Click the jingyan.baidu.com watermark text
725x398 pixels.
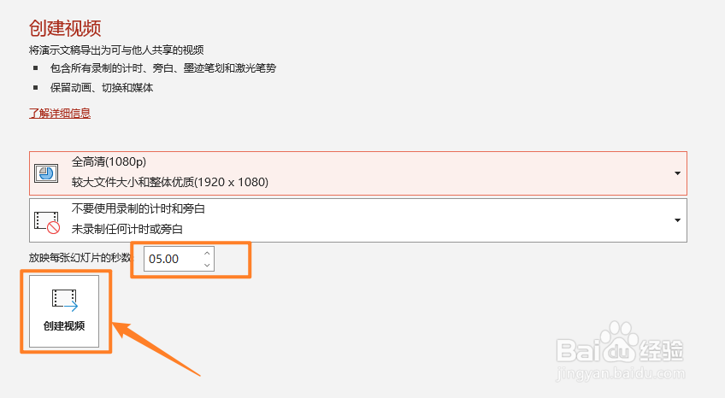[621, 373]
